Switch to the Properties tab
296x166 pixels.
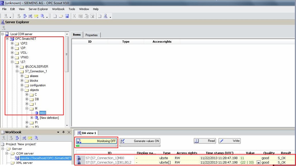91,35
